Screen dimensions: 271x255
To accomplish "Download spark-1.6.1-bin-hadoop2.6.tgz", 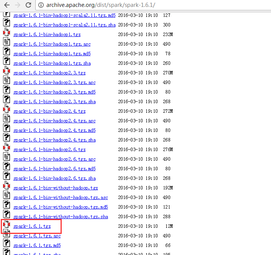I will [x=49, y=150].
